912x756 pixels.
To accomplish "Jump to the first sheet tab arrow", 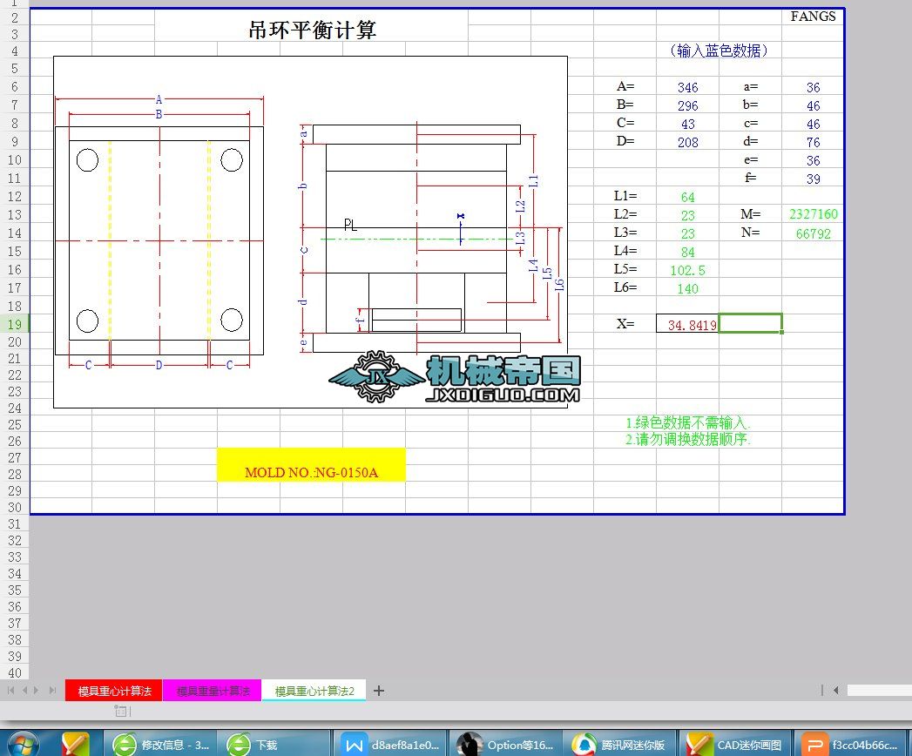I will (10, 691).
